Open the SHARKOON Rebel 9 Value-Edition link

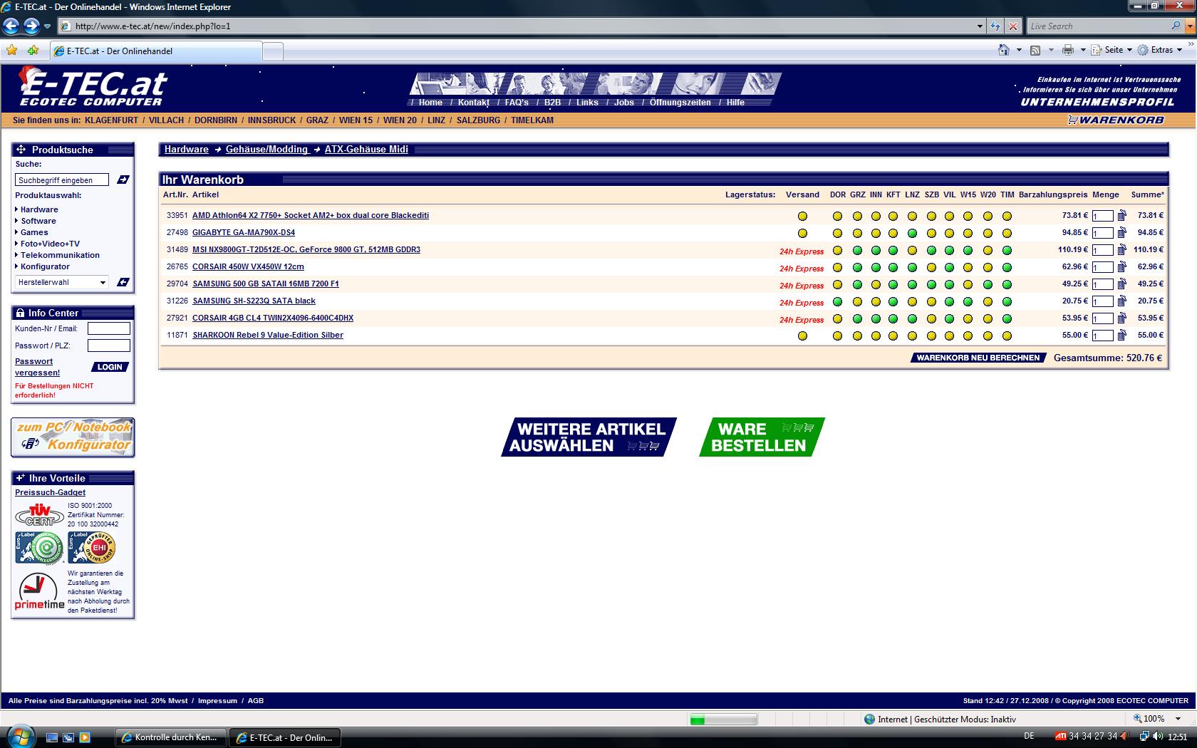pos(268,335)
